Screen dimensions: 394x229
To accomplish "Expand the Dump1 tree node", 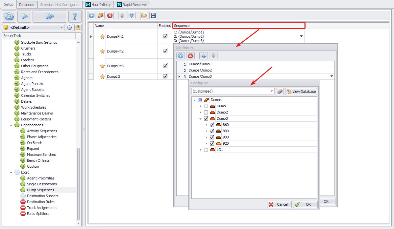I will click(x=201, y=106).
